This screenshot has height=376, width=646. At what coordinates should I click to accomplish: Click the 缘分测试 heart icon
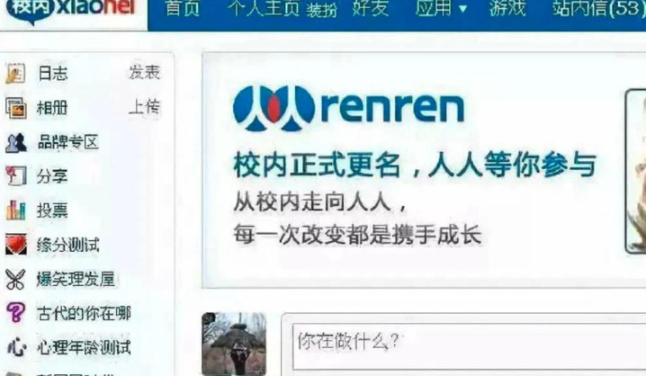16,244
